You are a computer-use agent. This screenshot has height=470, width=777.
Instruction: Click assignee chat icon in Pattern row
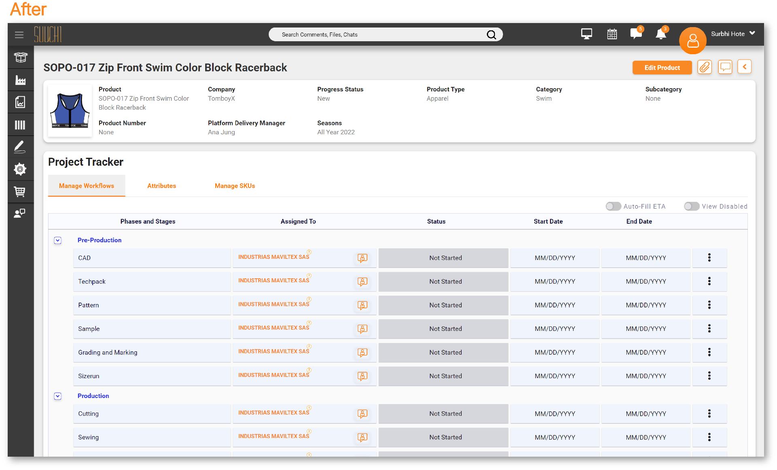363,305
